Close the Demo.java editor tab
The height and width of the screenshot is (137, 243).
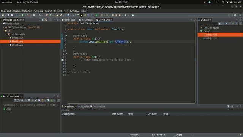tap(111, 20)
